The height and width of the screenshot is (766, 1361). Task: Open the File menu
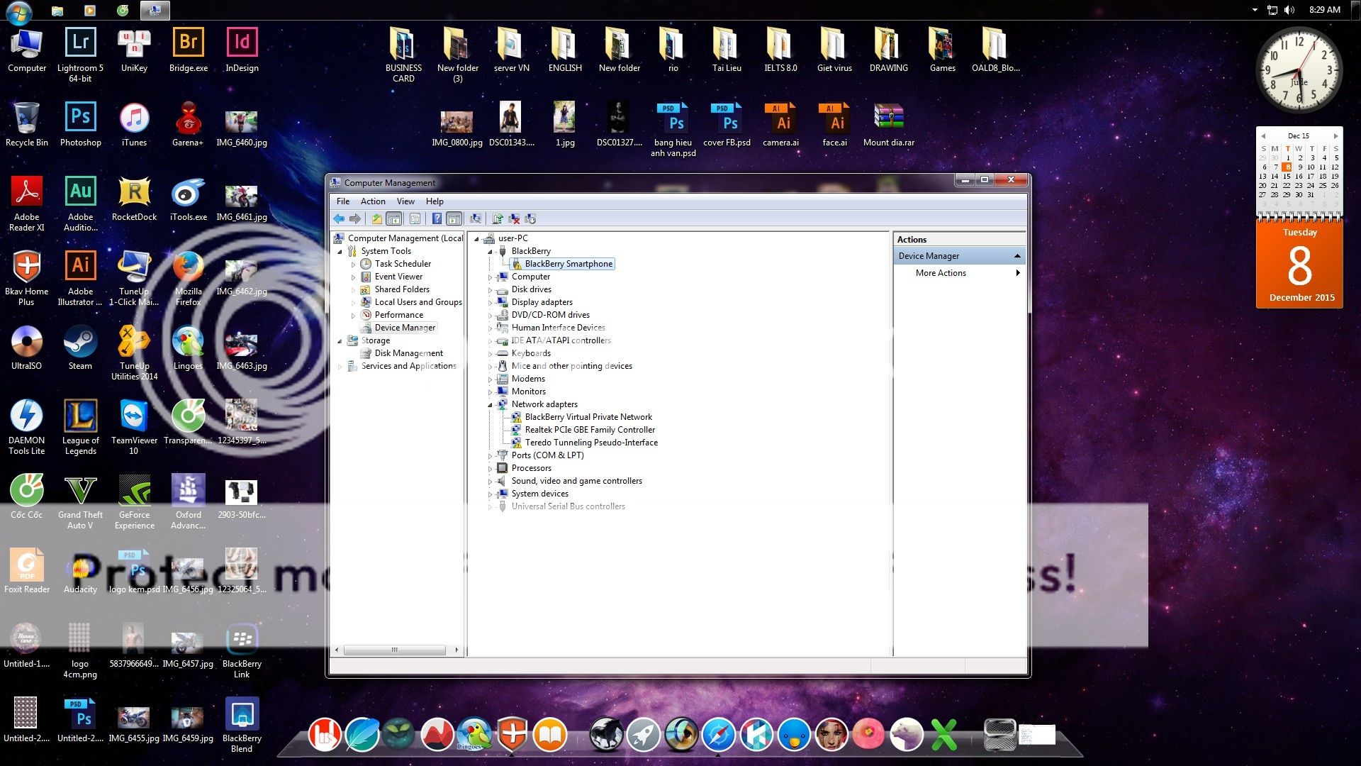[x=343, y=201]
